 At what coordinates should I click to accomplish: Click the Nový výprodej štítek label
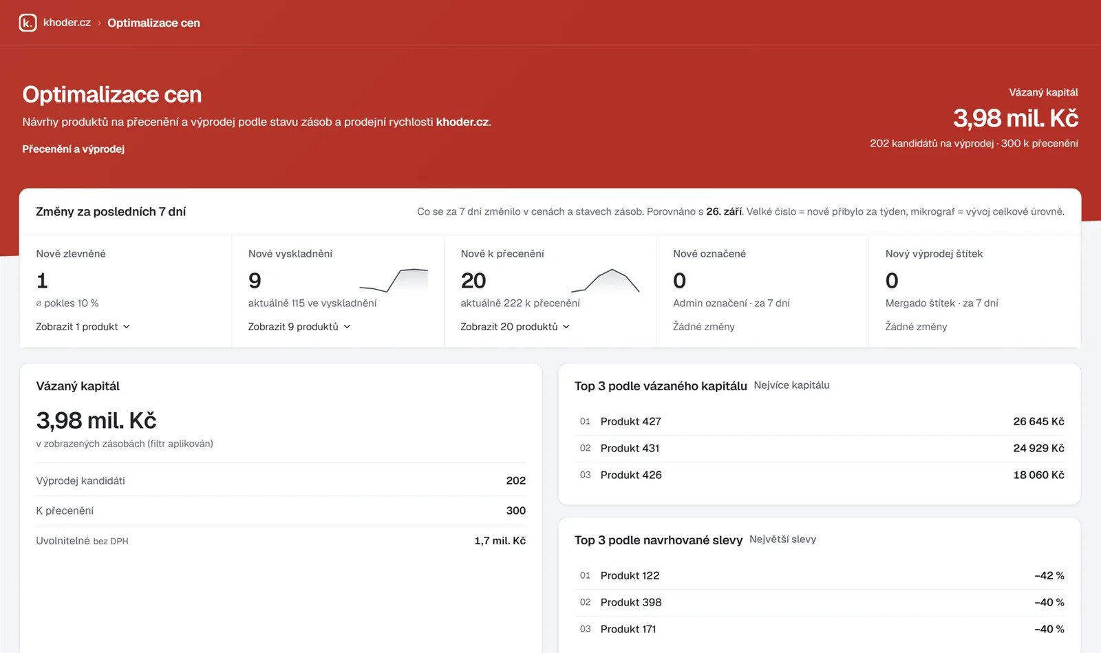click(934, 253)
